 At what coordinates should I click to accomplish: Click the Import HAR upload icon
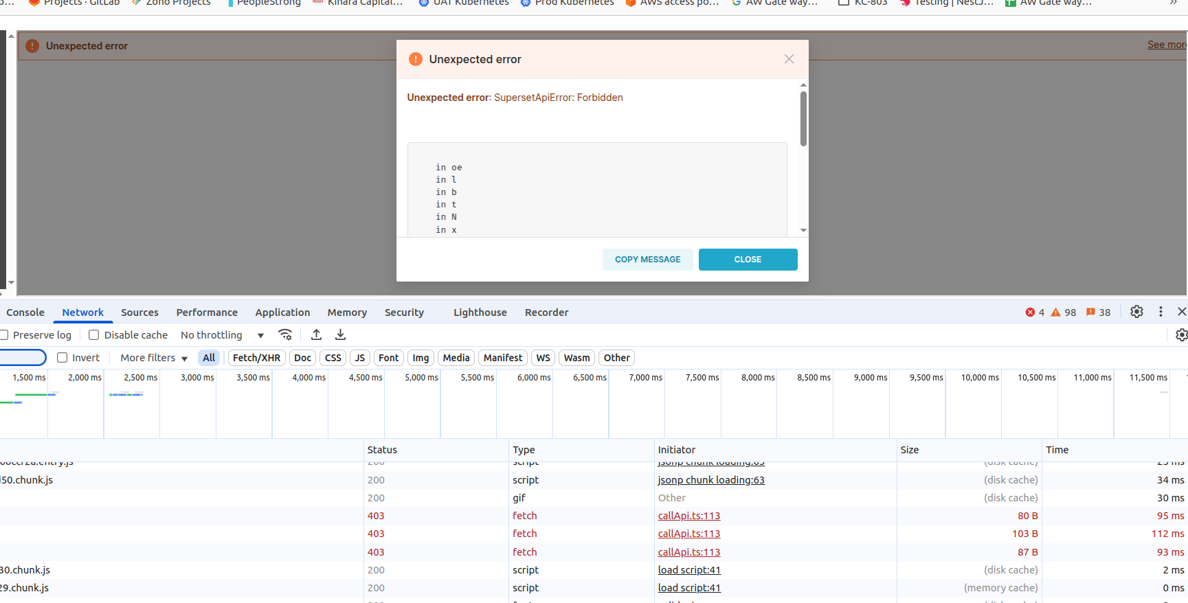click(x=316, y=334)
